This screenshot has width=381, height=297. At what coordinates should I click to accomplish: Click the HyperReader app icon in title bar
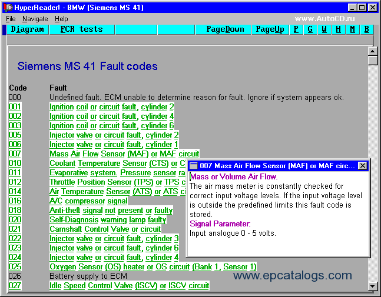(x=8, y=8)
